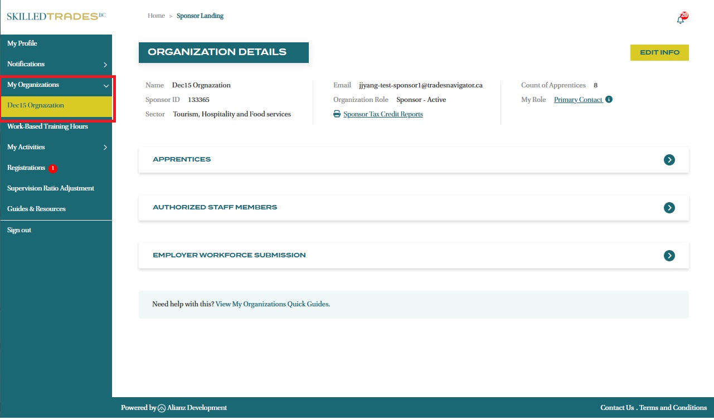Open Work-Based Training Hours
This screenshot has width=714, height=420.
47,126
